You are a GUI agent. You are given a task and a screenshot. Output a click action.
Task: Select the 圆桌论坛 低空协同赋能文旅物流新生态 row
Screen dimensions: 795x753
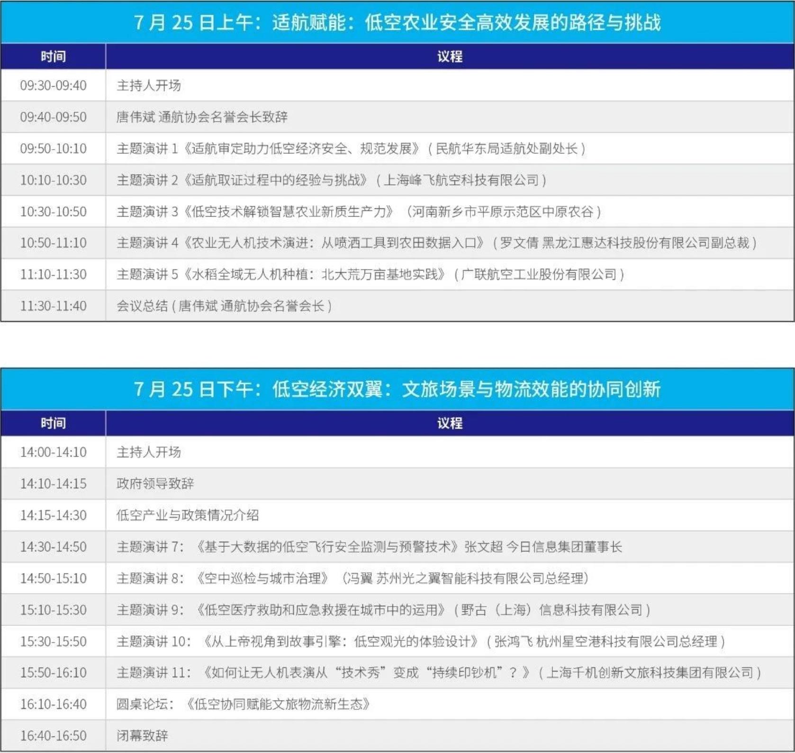tap(243, 704)
